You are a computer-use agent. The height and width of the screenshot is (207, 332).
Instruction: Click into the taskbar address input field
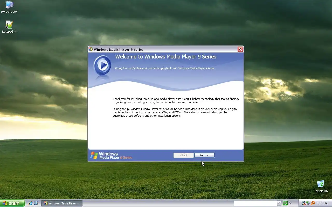255,203
